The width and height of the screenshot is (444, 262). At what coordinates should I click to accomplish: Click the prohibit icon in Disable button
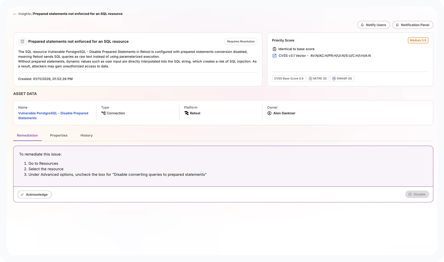(x=410, y=194)
